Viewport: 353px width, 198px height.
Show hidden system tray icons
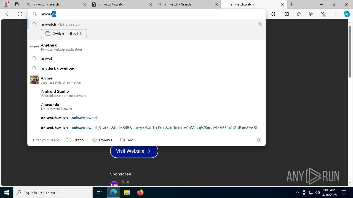click(297, 193)
